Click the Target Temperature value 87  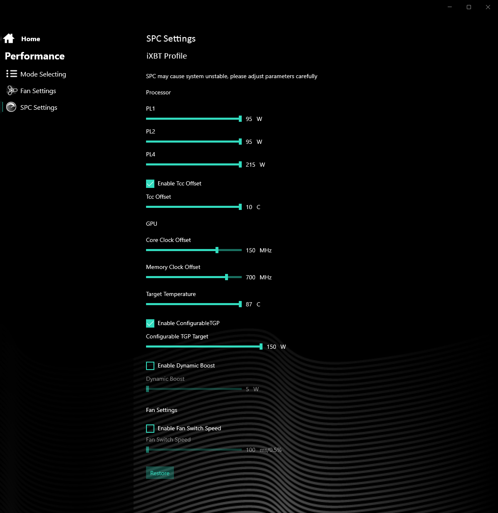tap(249, 305)
